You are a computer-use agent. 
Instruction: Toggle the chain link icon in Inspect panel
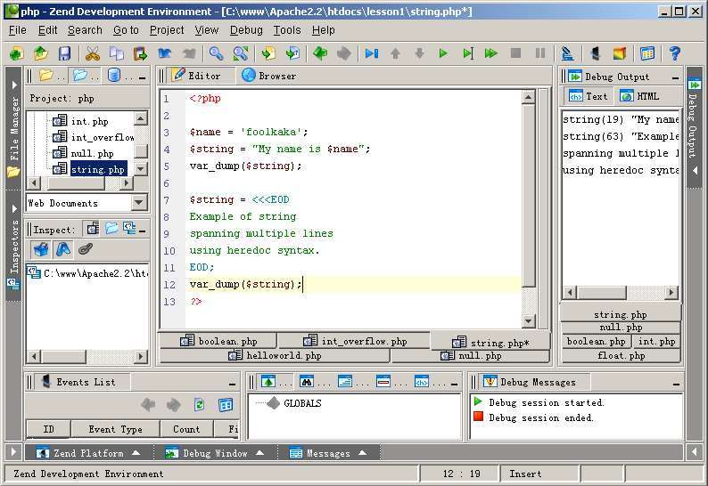86,249
